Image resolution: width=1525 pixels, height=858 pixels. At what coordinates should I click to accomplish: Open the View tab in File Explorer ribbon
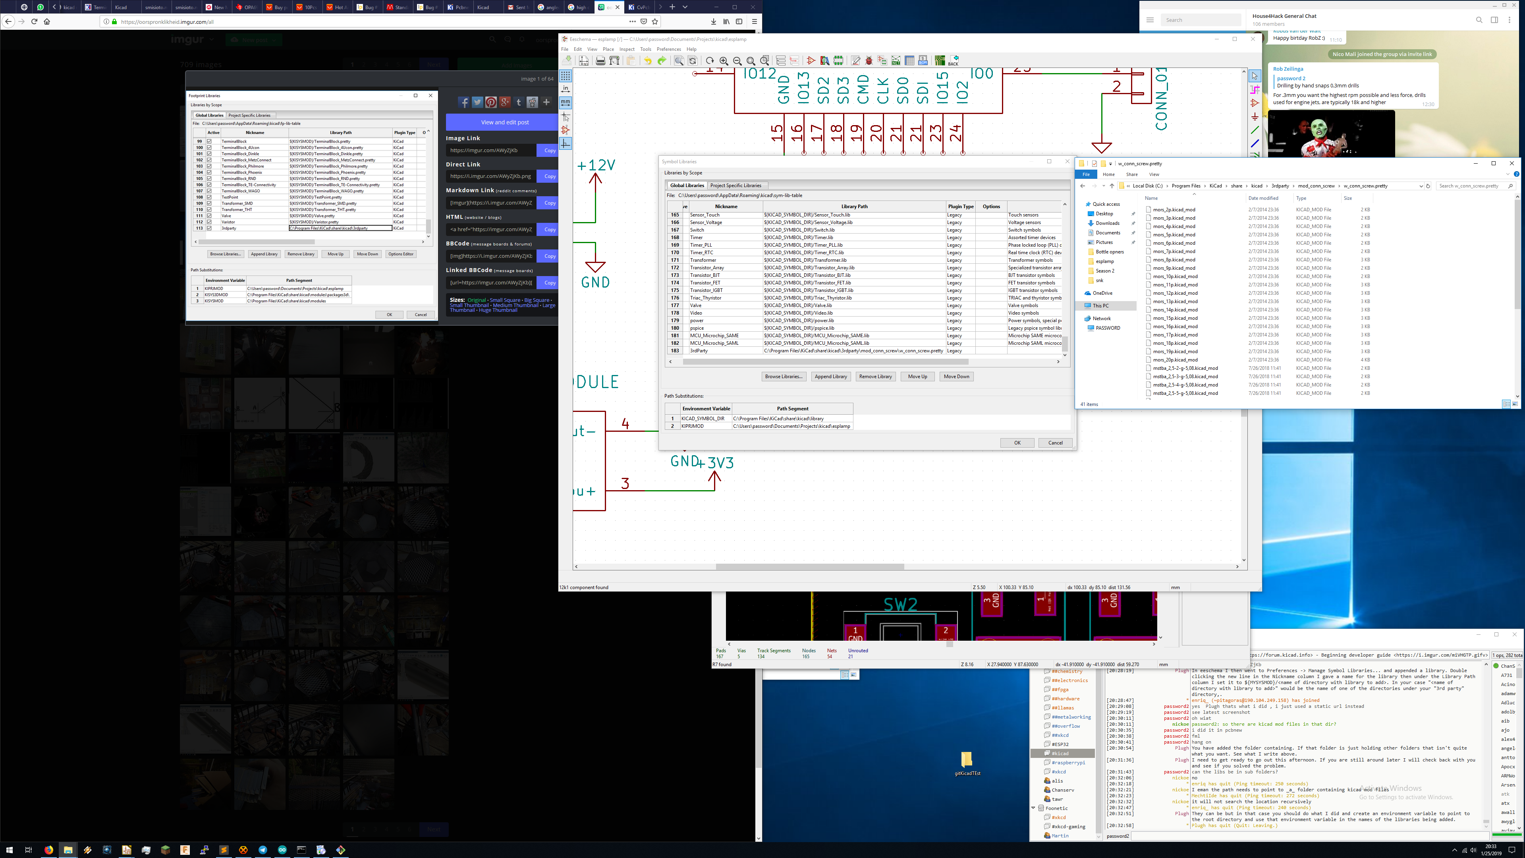point(1154,174)
